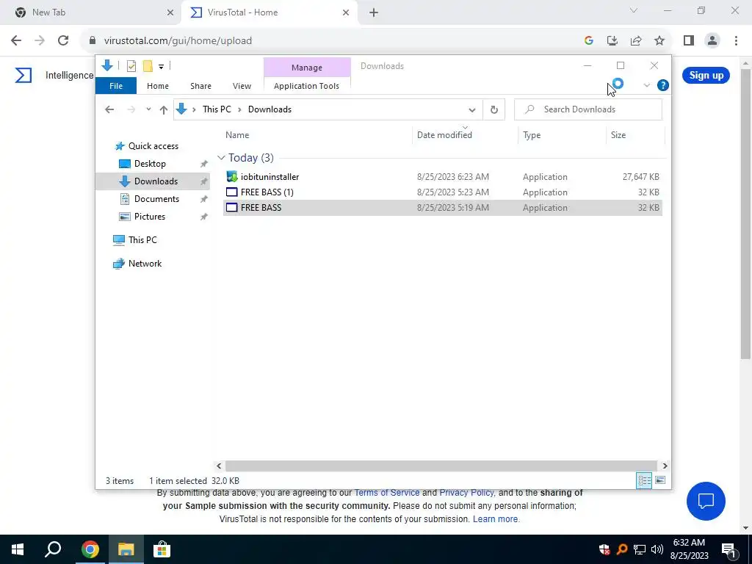
Task: Expand the ribbon using the chevron
Action: point(646,85)
